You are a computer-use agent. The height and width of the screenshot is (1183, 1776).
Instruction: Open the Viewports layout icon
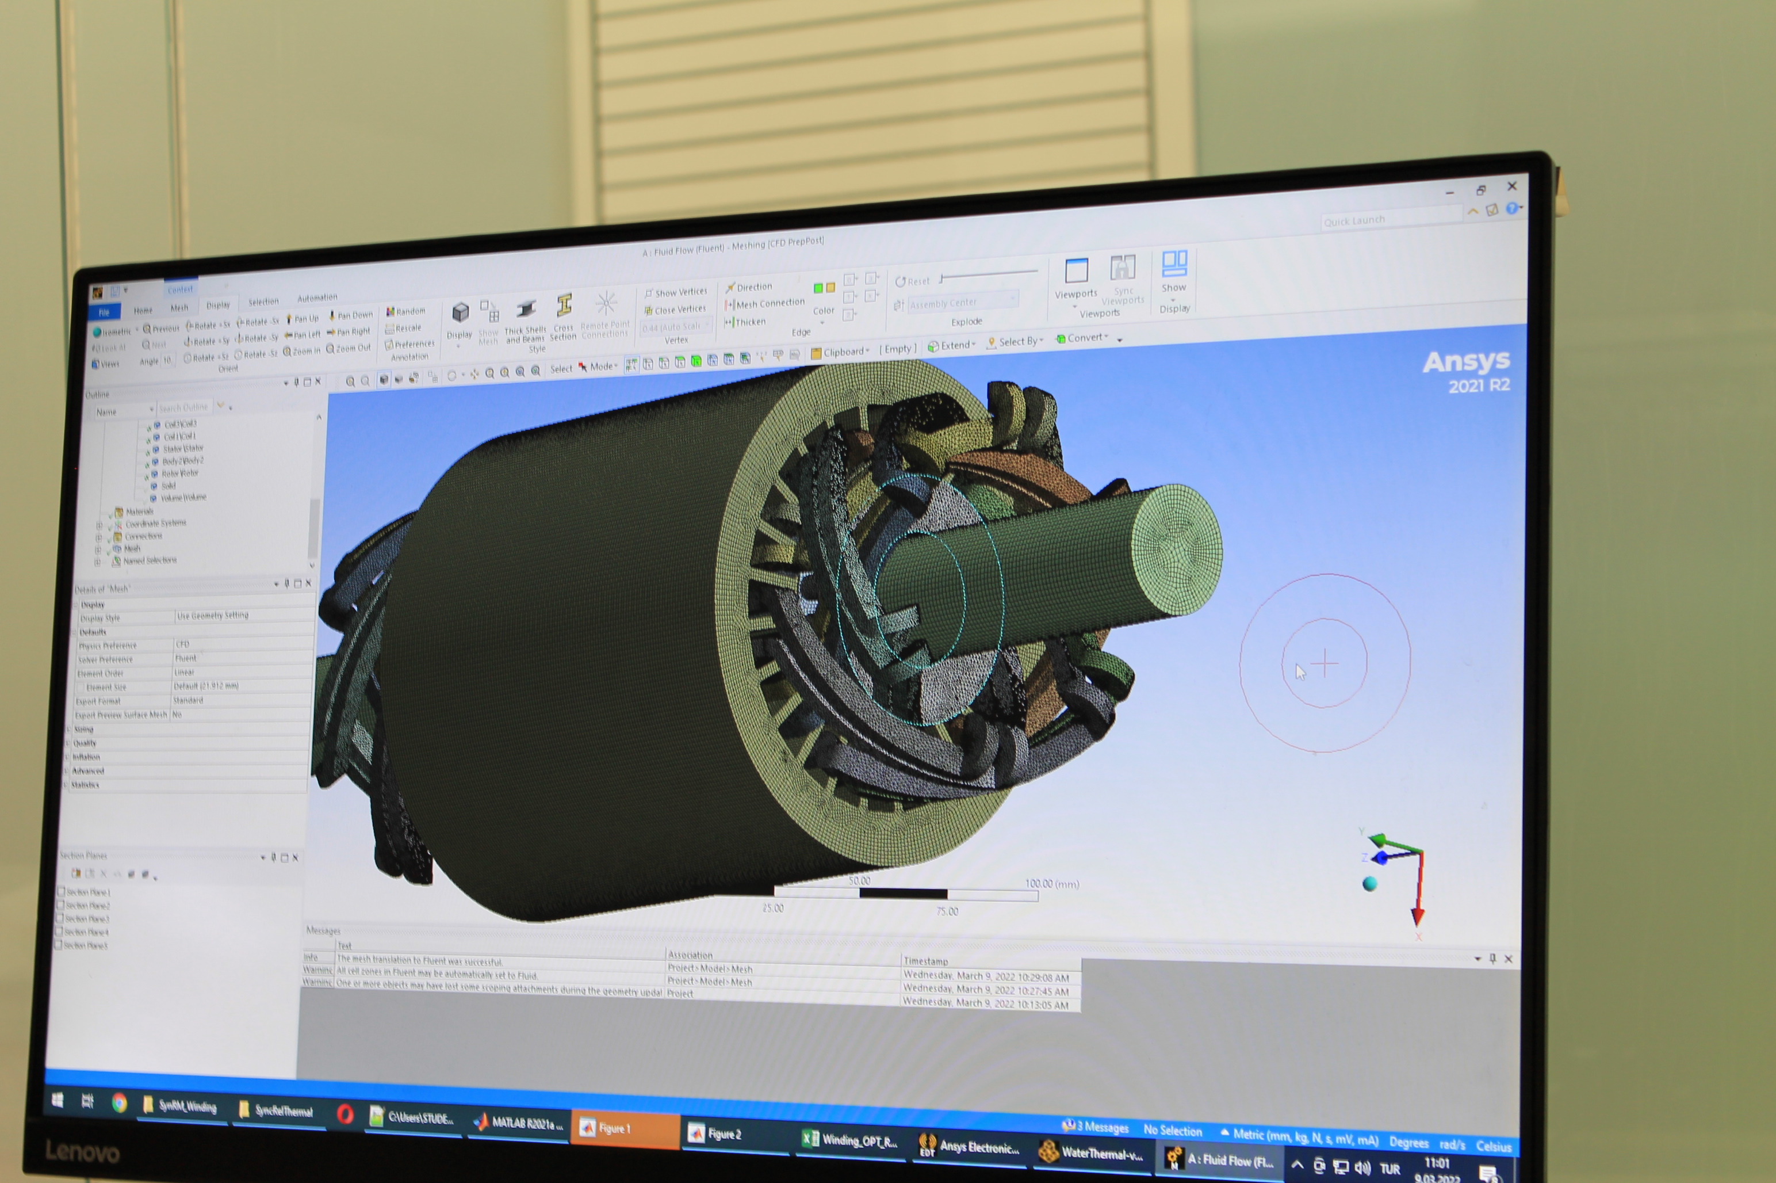tap(1075, 271)
